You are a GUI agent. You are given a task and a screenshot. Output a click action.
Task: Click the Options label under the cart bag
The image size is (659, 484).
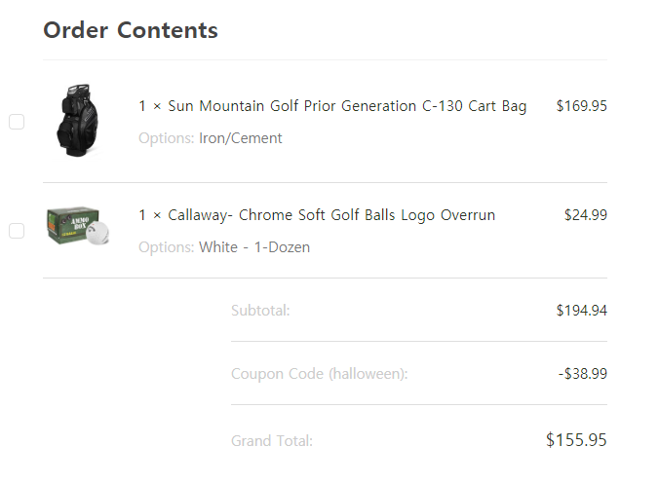166,138
